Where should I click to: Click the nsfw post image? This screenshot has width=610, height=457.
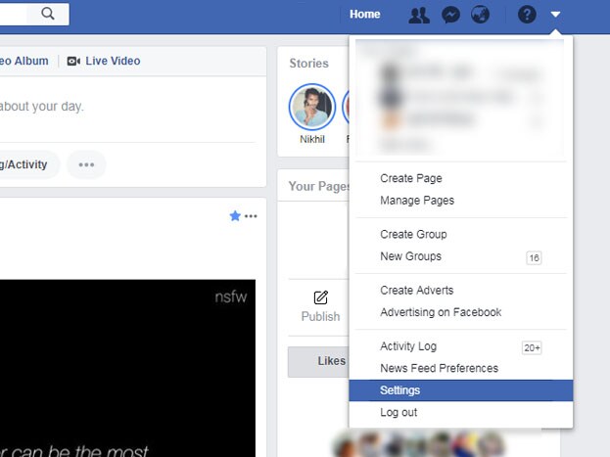tap(127, 368)
